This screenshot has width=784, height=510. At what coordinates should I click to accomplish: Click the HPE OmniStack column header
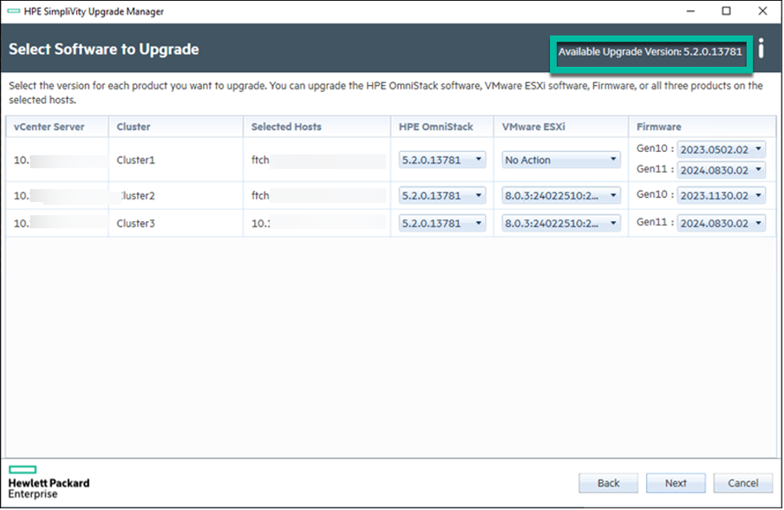(x=442, y=127)
